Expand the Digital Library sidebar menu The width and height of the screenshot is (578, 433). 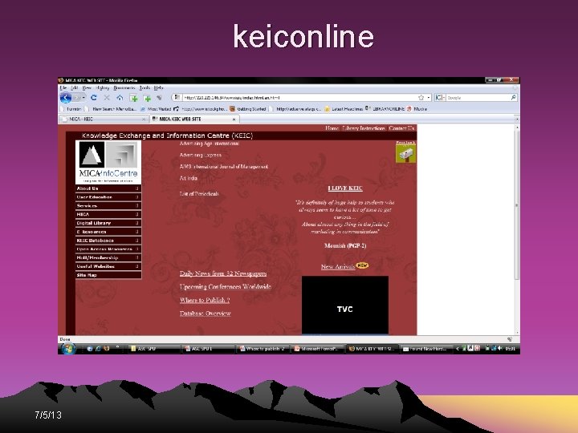[x=108, y=223]
